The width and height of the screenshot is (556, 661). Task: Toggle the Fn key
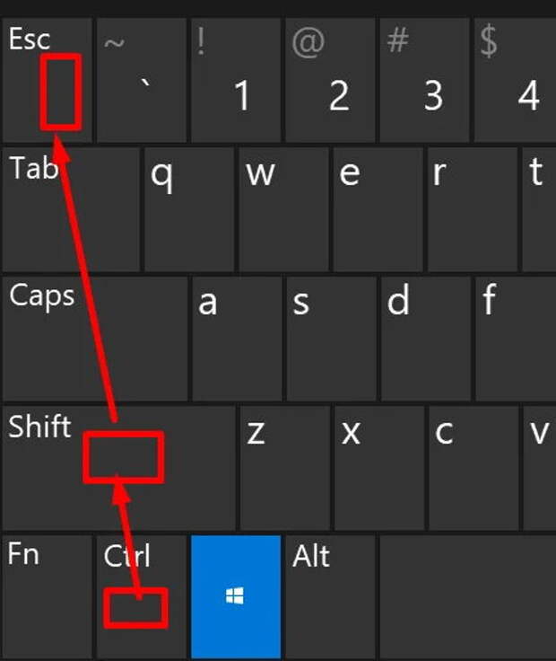pyautogui.click(x=48, y=597)
